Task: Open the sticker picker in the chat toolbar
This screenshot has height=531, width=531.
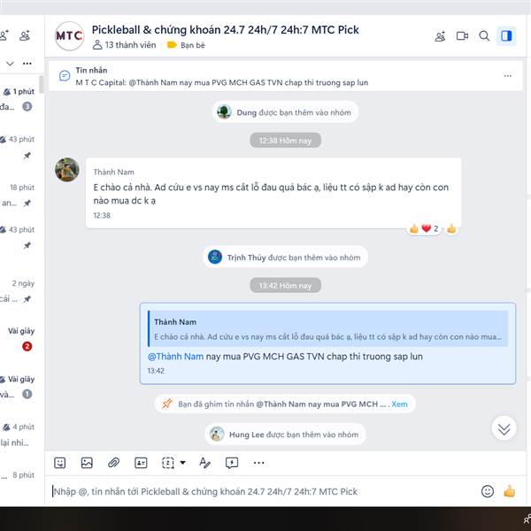Action: tap(60, 463)
